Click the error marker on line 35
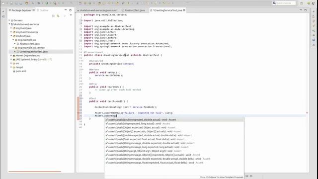Screen dimensions: 318x179 pyautogui.click(x=79, y=113)
